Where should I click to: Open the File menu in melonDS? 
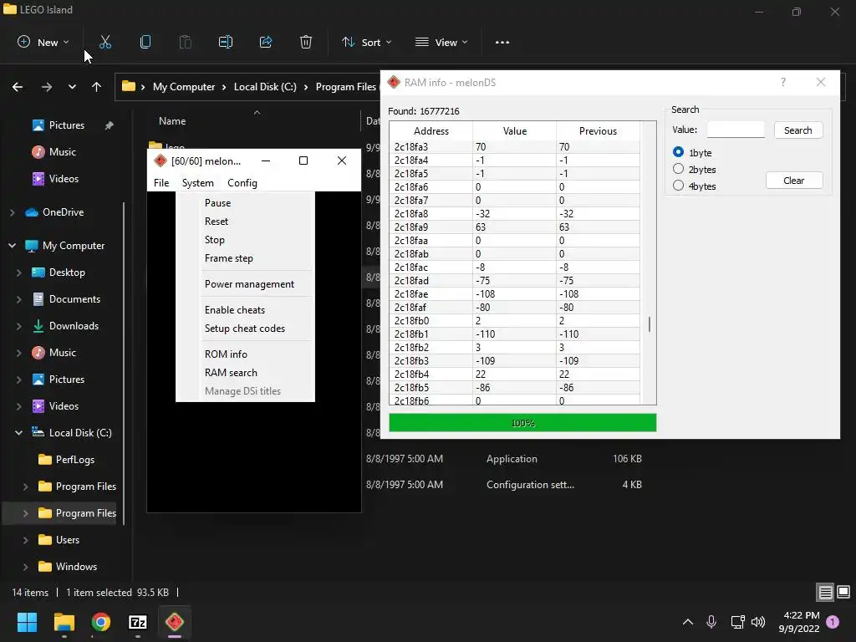pyautogui.click(x=161, y=183)
